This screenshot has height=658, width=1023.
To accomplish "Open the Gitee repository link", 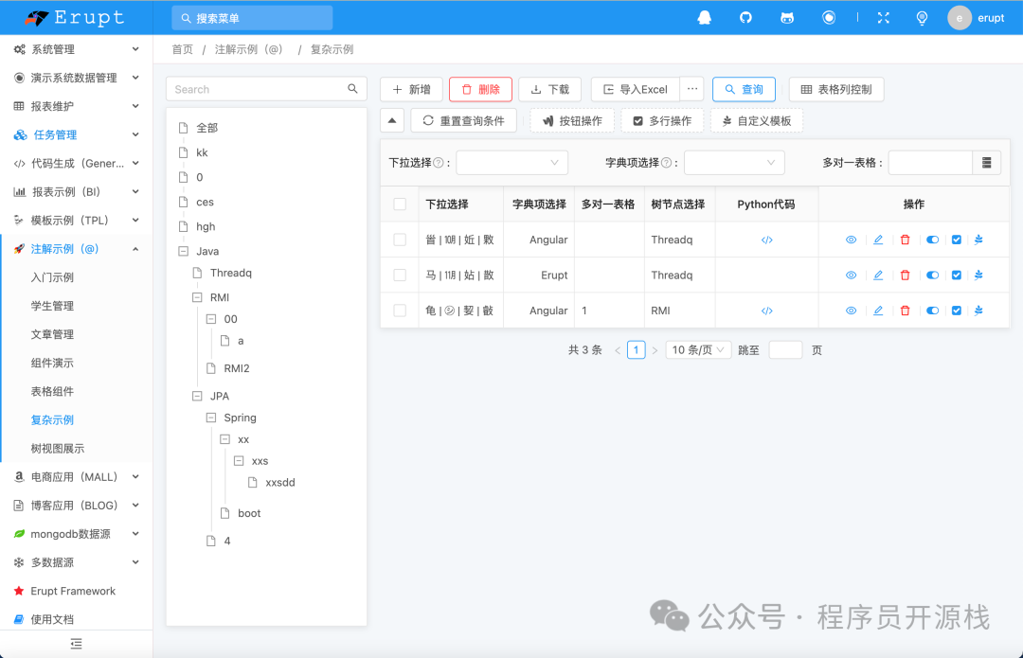I will (787, 17).
